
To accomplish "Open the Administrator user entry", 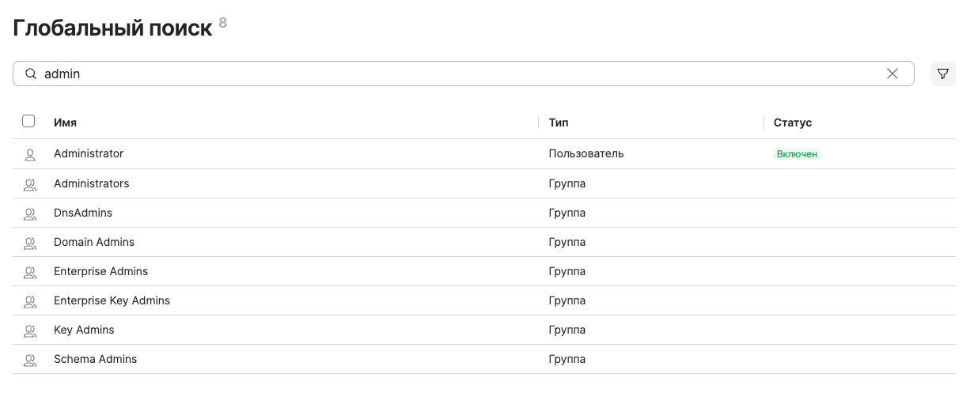I will click(x=89, y=153).
